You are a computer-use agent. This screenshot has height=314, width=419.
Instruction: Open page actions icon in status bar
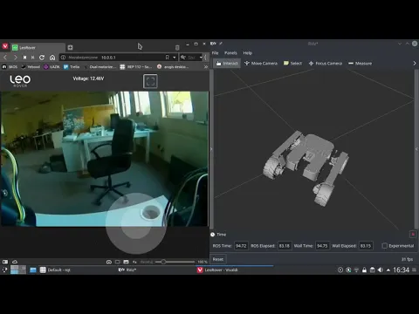(x=134, y=262)
